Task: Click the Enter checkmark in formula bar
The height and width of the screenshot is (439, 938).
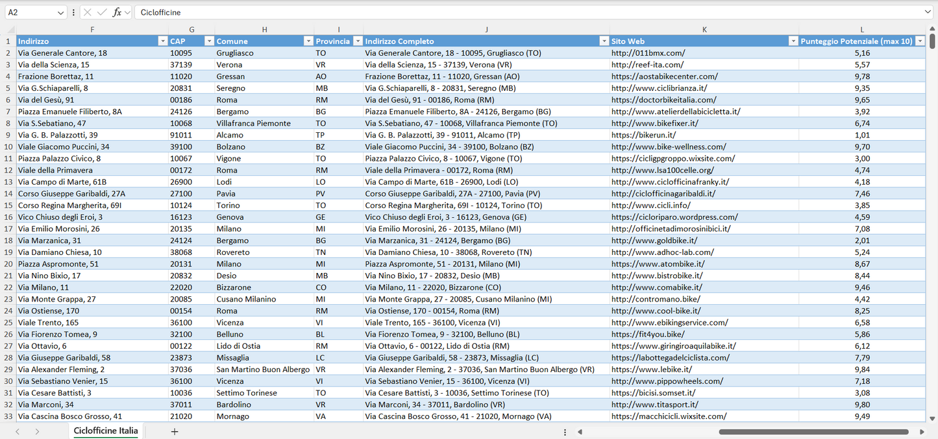Action: pos(102,12)
